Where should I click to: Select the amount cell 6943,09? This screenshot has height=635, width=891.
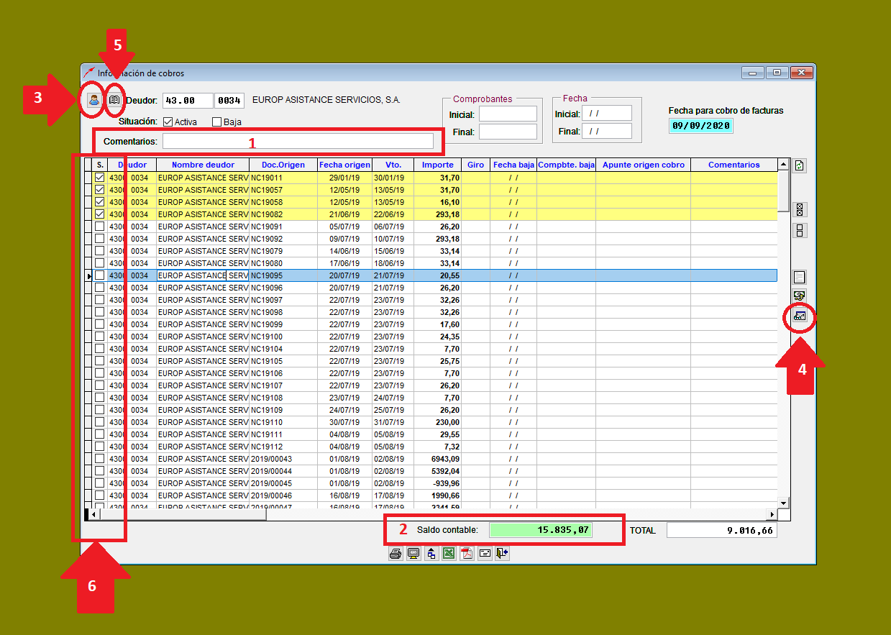coord(438,459)
